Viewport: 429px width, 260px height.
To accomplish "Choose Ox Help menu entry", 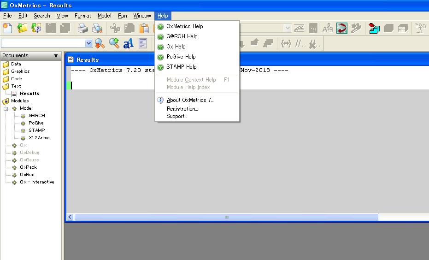I will [197, 47].
